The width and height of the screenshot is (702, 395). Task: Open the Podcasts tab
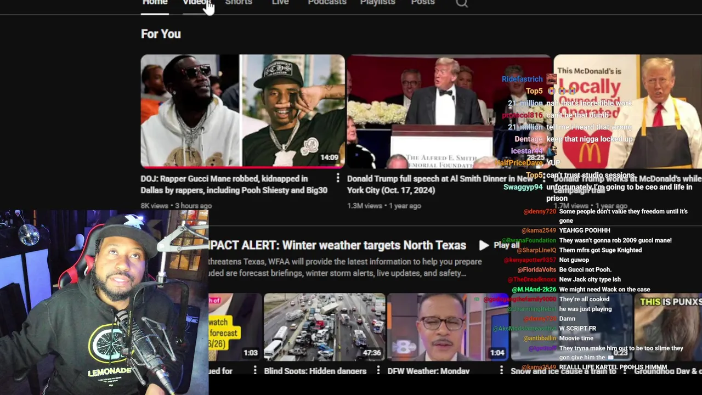(327, 3)
